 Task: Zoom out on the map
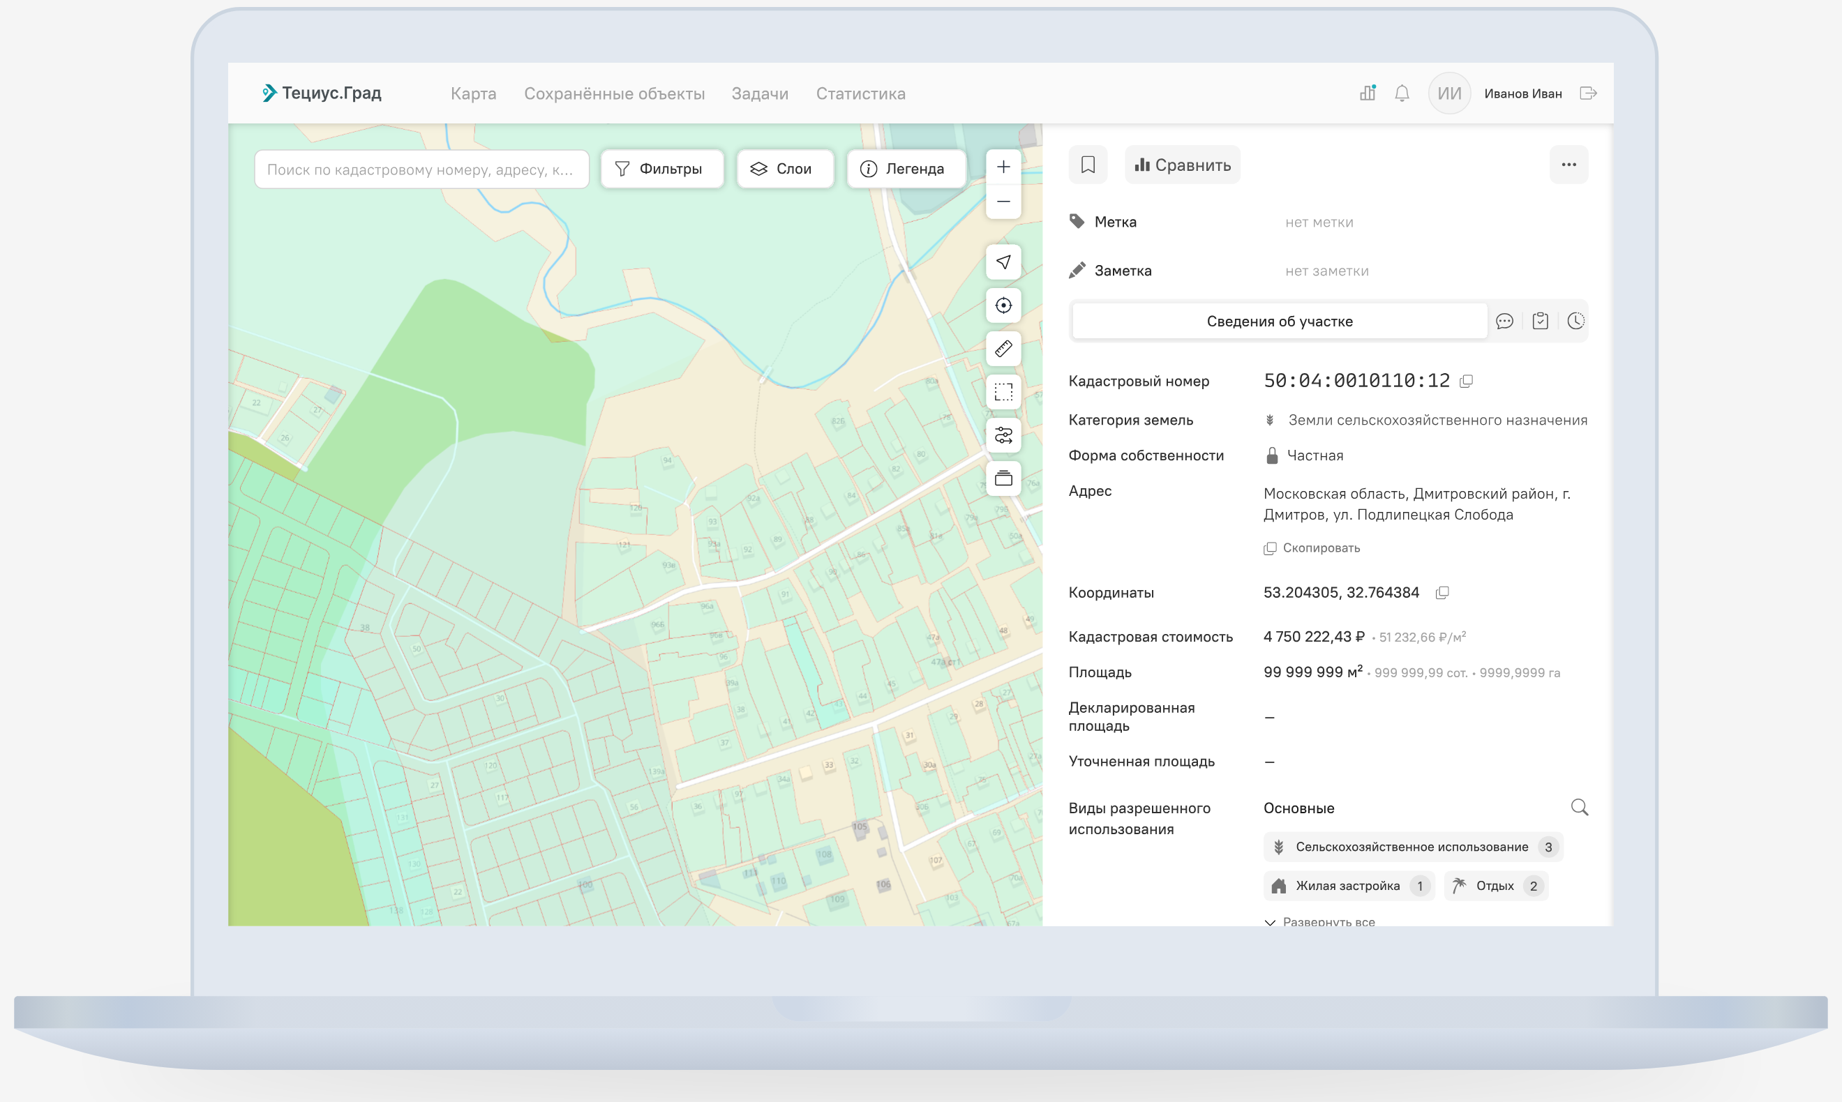click(1003, 202)
